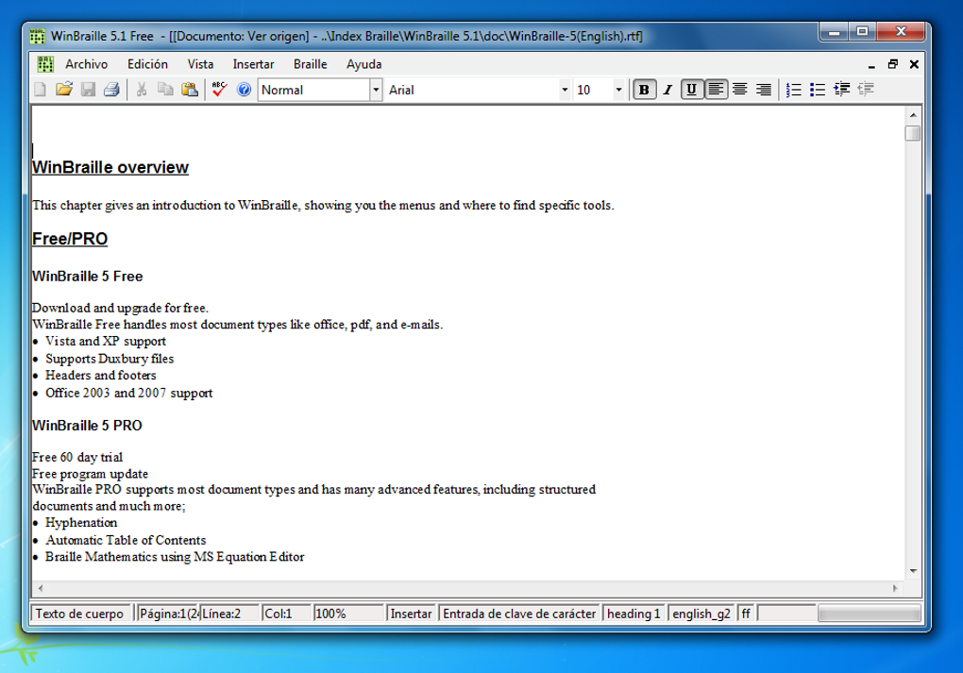Print with the printer icon
Viewport: 963px width, 673px height.
[111, 90]
